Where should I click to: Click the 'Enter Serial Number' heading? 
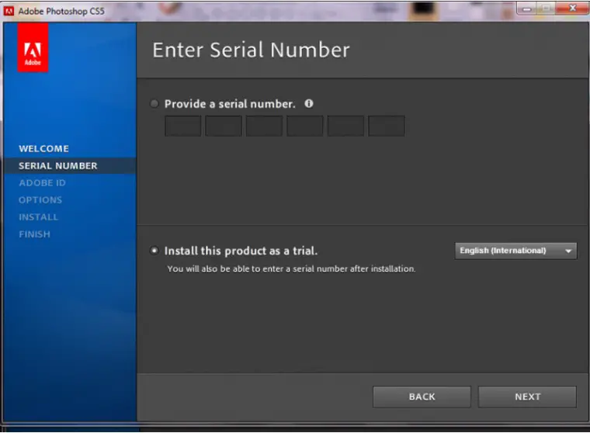251,50
